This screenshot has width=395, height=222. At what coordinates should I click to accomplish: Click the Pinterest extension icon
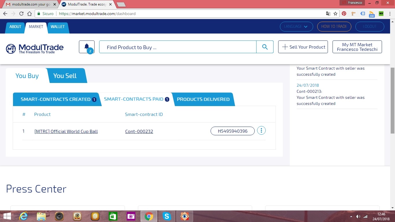click(x=344, y=14)
